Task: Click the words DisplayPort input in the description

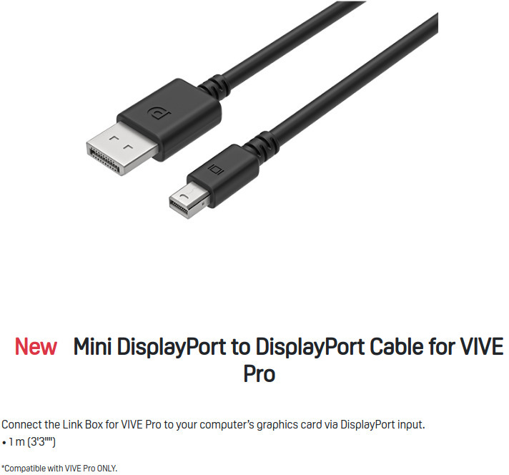Action: coord(382,425)
